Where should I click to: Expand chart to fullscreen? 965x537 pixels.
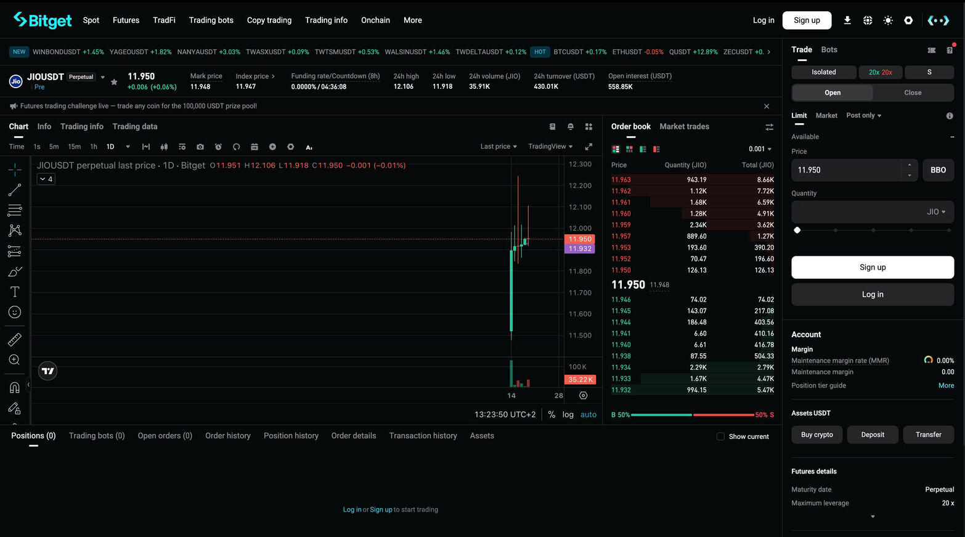[588, 147]
